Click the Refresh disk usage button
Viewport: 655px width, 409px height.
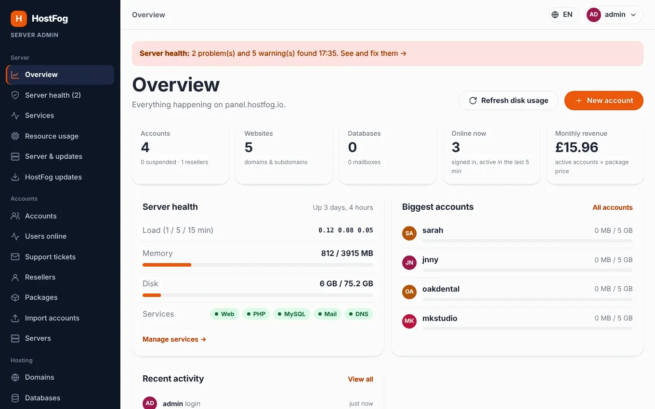pyautogui.click(x=508, y=101)
